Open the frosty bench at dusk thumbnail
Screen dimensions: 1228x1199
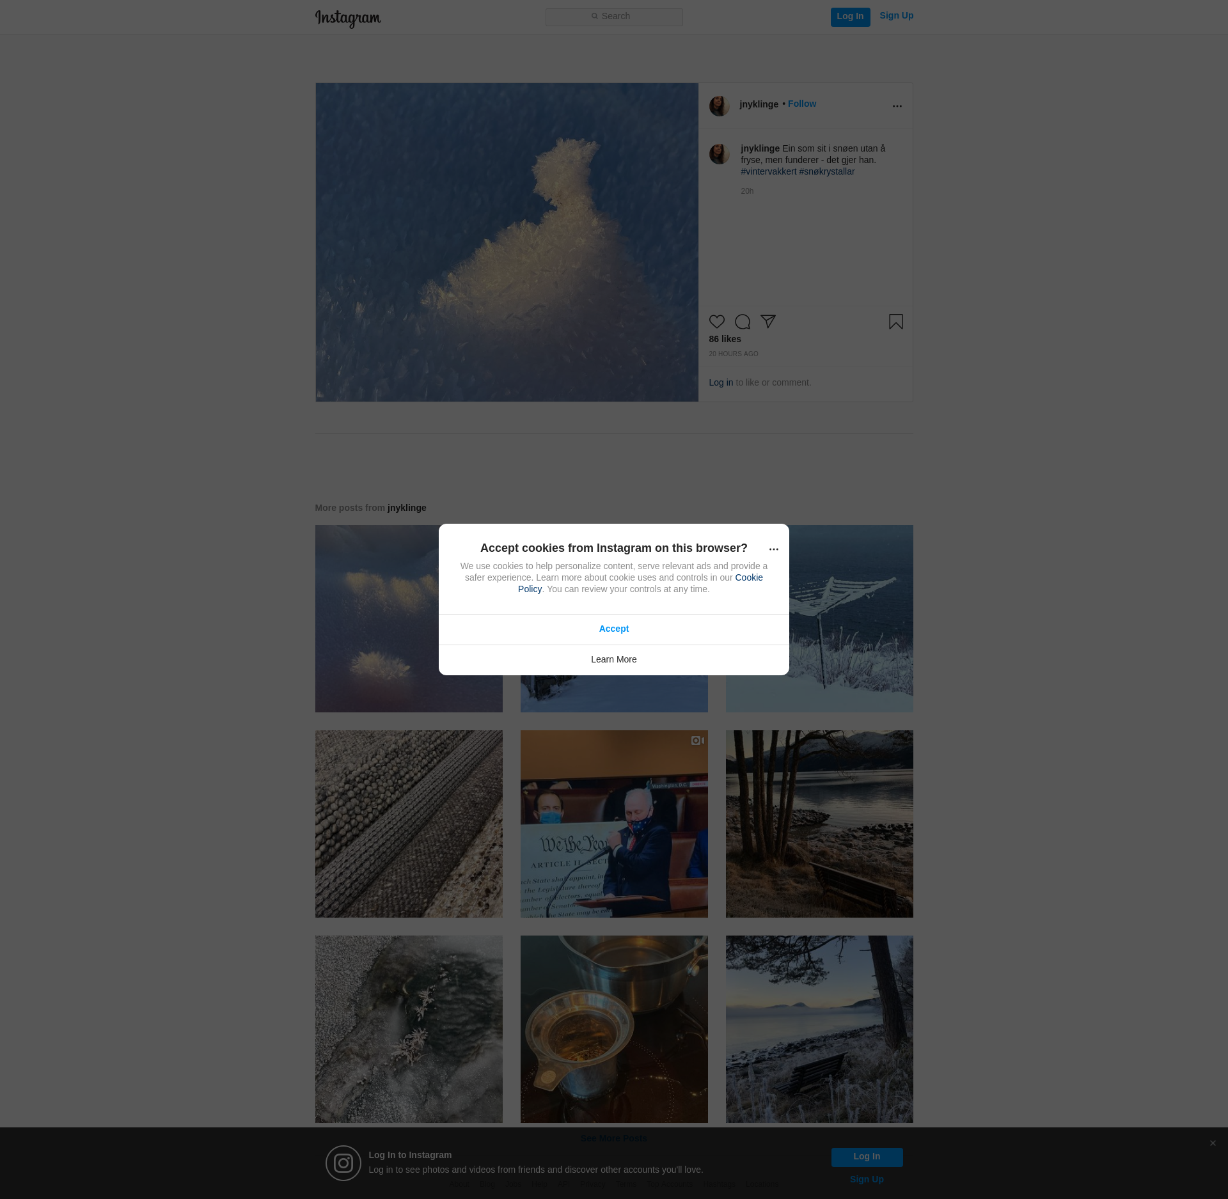(x=819, y=1030)
